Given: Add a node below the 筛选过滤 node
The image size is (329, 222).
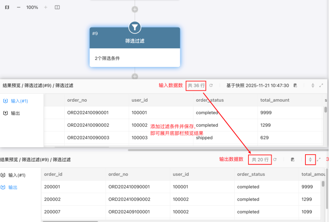Looking at the screenshot, I should pyautogui.click(x=135, y=76).
